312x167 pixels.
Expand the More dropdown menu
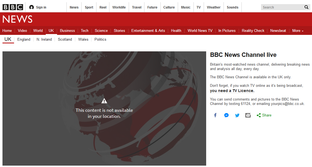click(x=298, y=31)
